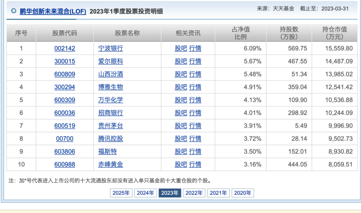Screen dimensions: 361x213
Task: Open stock code 300294 link
Action: pyautogui.click(x=65, y=87)
